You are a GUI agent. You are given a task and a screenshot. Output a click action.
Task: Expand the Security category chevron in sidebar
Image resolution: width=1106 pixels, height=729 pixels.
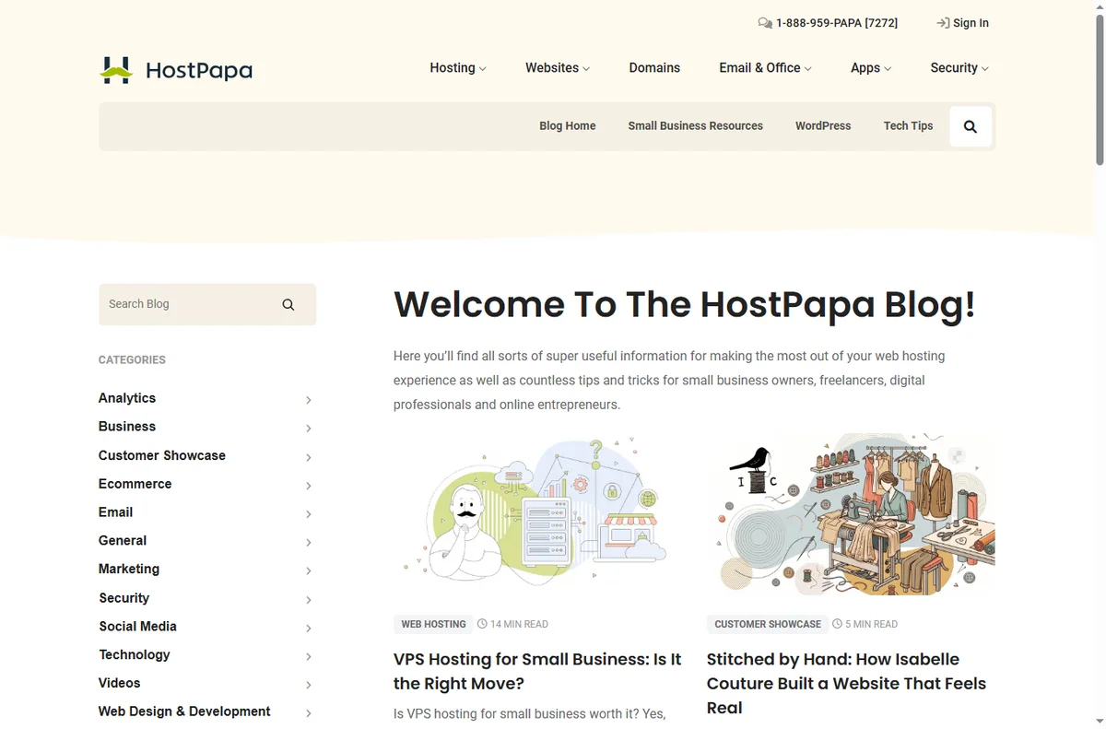click(x=309, y=600)
